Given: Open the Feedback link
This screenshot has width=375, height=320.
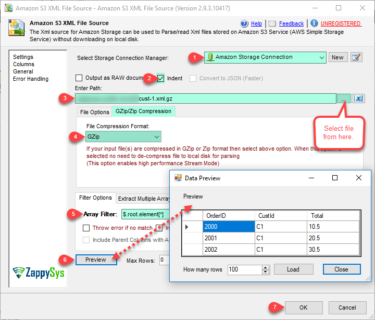Looking at the screenshot, I should point(291,23).
